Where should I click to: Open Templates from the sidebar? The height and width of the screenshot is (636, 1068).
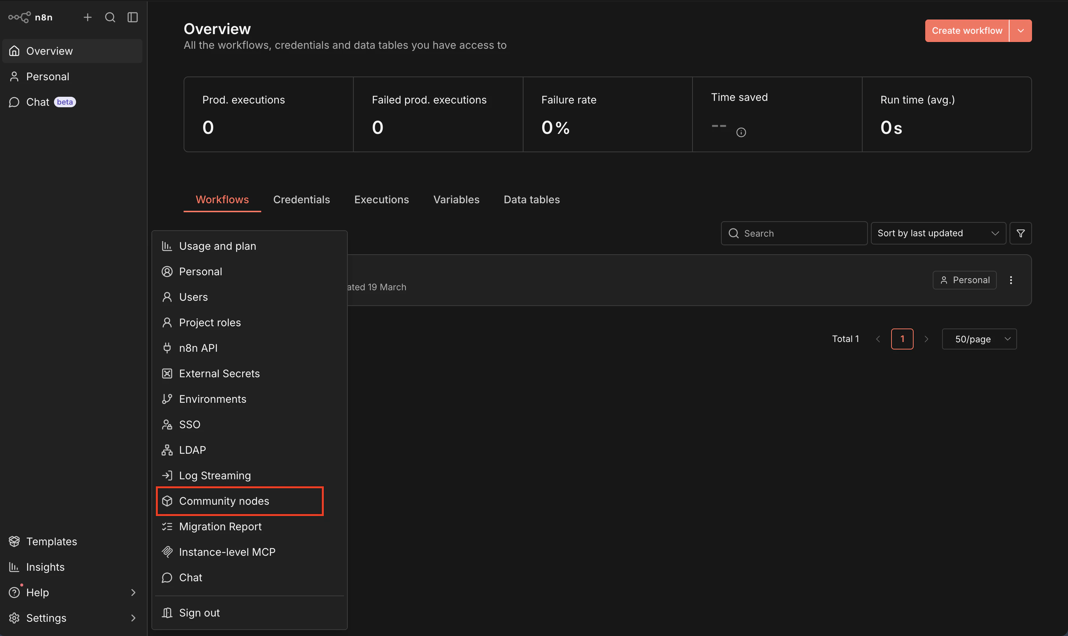pos(51,541)
